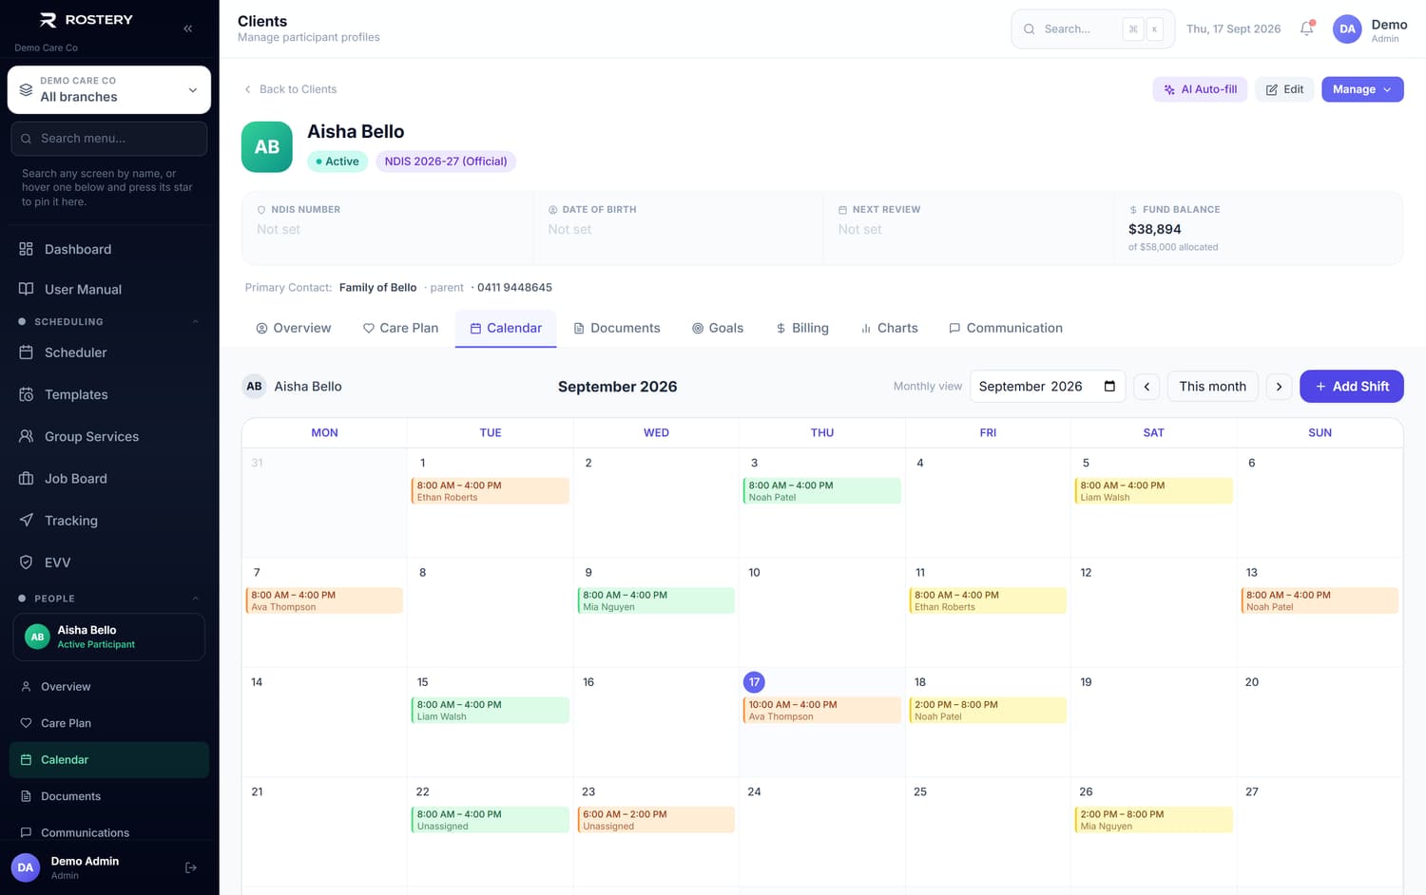Click the AI Auto-fill button
Screen dimensions: 1426x895
click(1200, 89)
